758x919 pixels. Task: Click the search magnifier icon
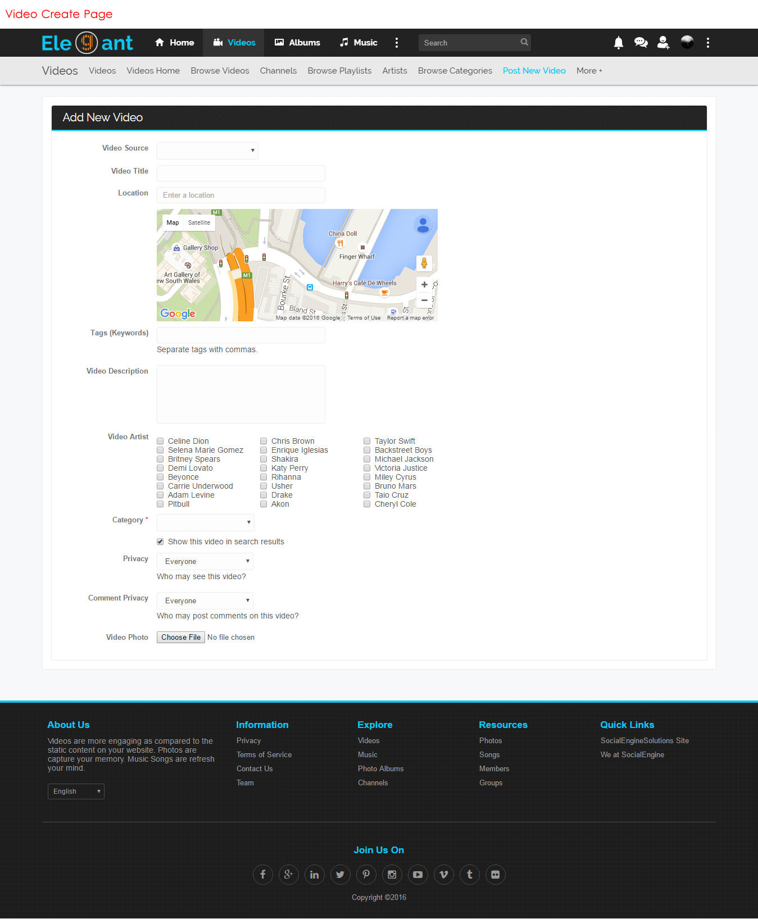[524, 42]
